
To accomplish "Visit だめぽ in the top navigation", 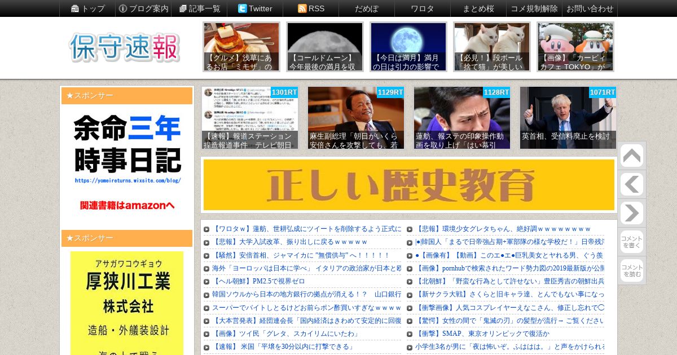I will pos(367,8).
